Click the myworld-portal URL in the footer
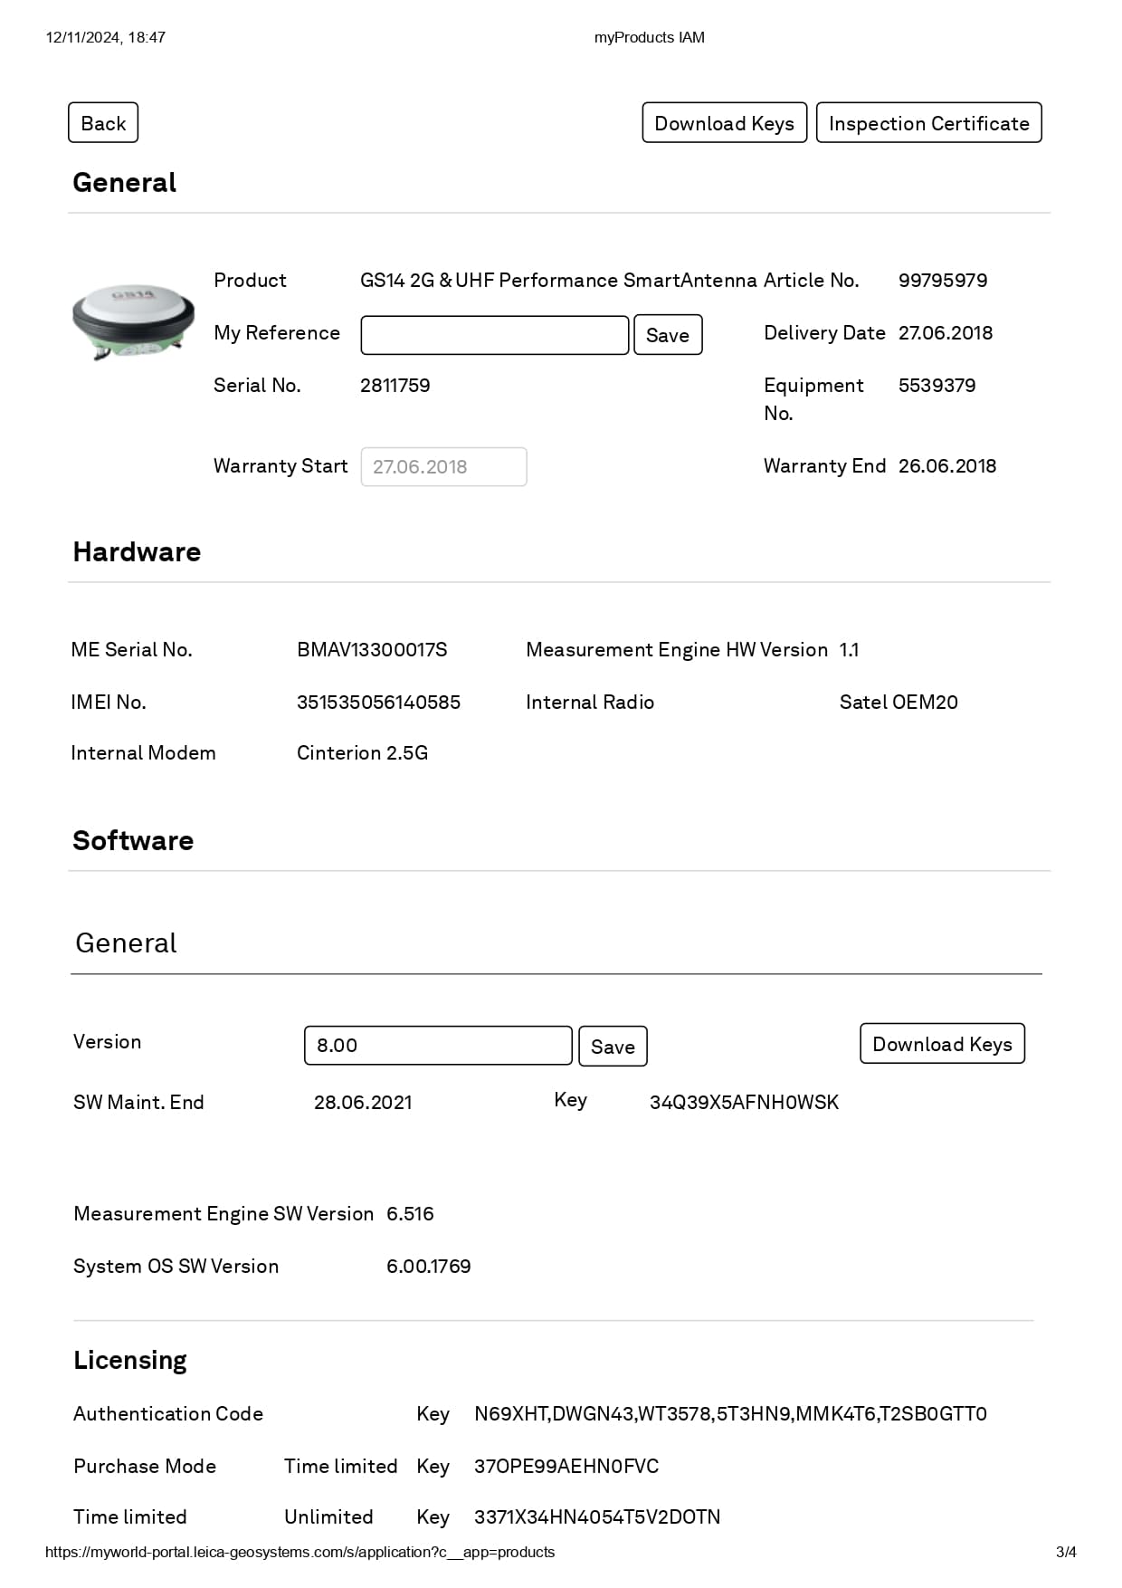Screen dimensions: 1122x1588 click(300, 1552)
